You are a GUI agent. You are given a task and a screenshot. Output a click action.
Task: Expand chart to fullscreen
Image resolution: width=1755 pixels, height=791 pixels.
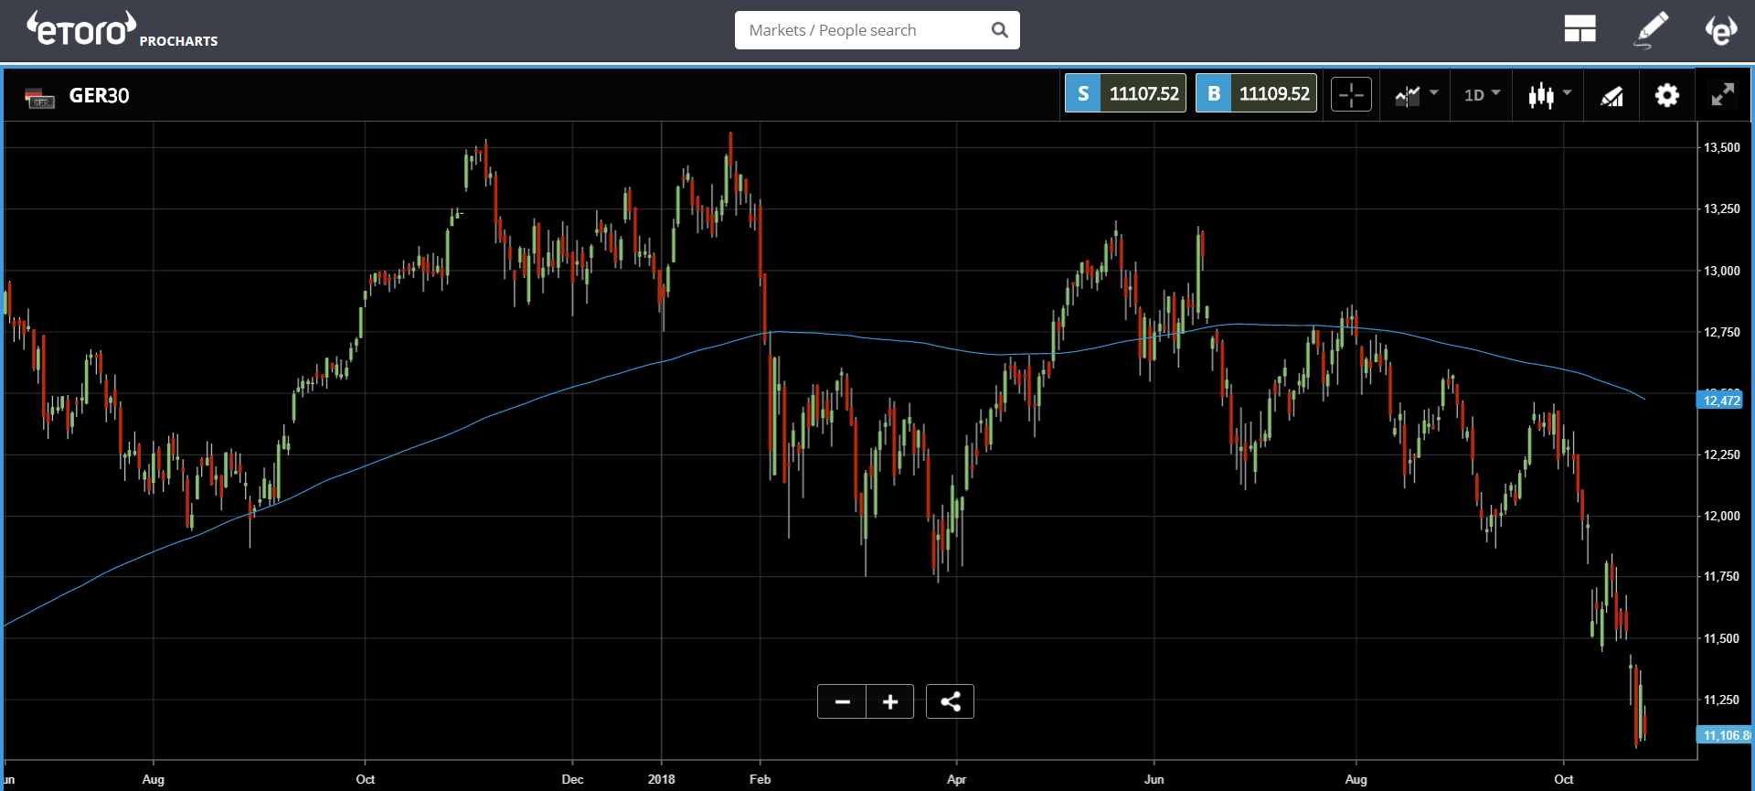click(1723, 94)
